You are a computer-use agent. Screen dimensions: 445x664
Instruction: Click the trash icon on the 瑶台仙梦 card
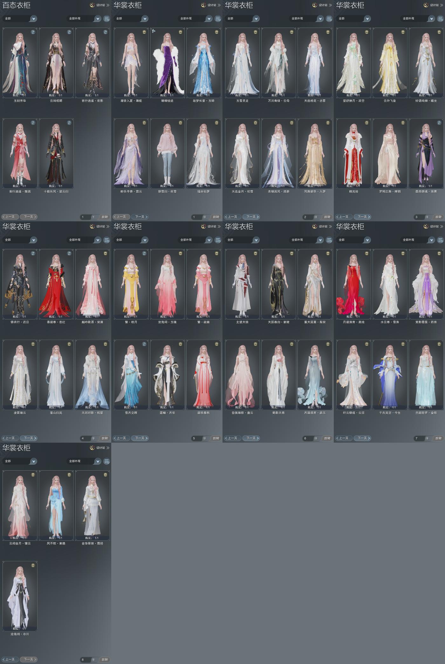coord(217,123)
